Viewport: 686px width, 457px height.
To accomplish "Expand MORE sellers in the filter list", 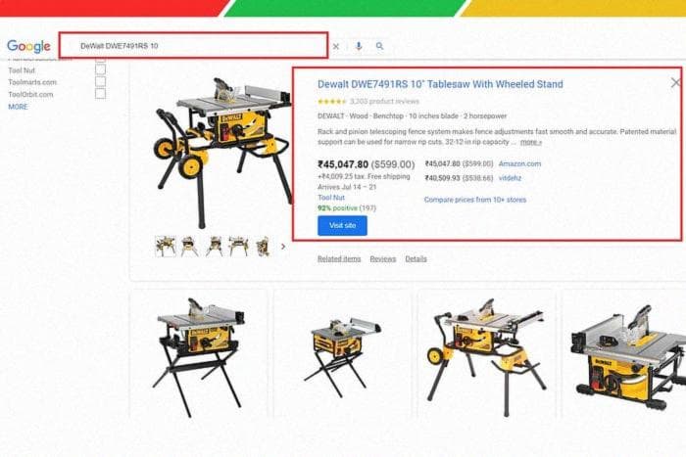I will coord(18,107).
